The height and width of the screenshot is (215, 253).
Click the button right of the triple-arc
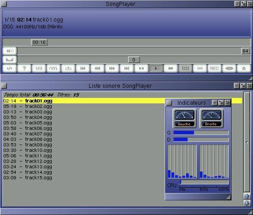click(68, 68)
